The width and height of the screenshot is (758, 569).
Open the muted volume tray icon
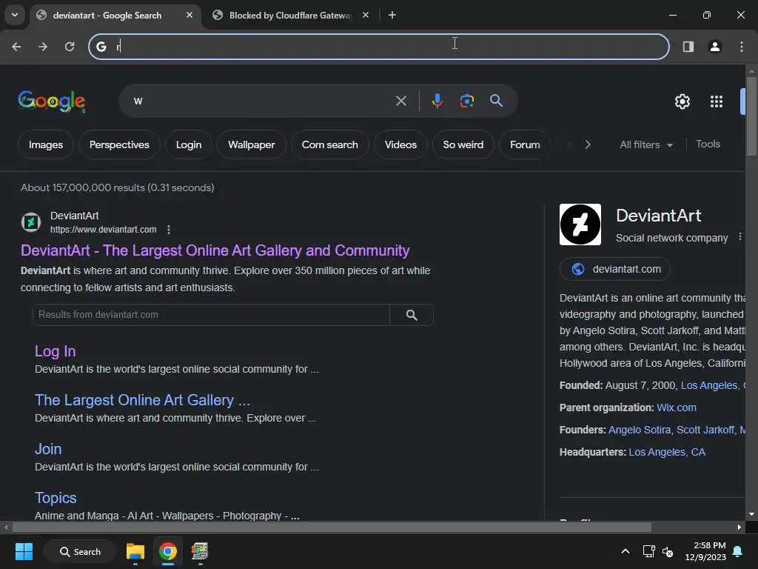coord(668,551)
